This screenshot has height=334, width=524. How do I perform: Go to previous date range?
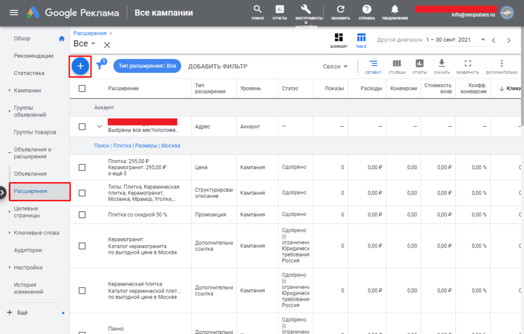pos(494,40)
